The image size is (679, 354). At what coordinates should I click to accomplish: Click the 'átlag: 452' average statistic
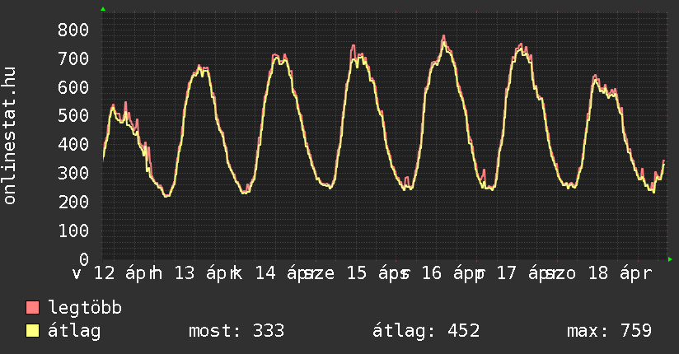point(426,331)
